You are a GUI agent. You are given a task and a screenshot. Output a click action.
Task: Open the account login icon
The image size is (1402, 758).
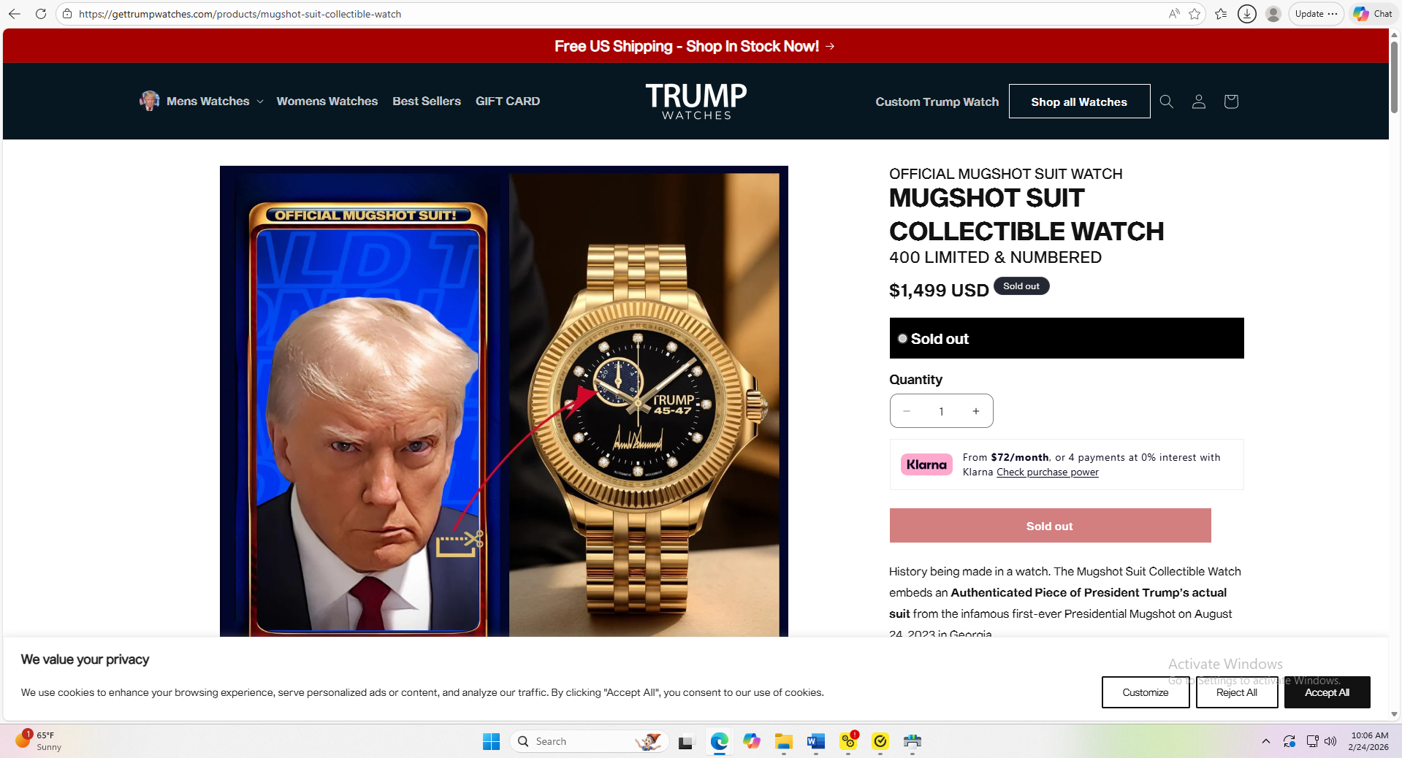(x=1198, y=102)
